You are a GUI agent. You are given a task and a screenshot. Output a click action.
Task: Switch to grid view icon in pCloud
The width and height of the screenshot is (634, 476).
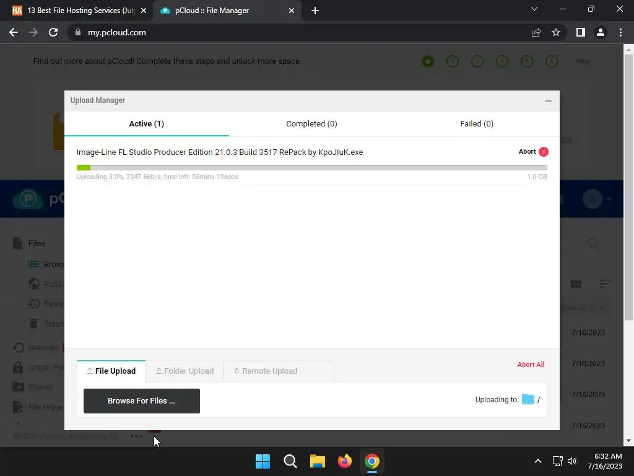tap(576, 284)
